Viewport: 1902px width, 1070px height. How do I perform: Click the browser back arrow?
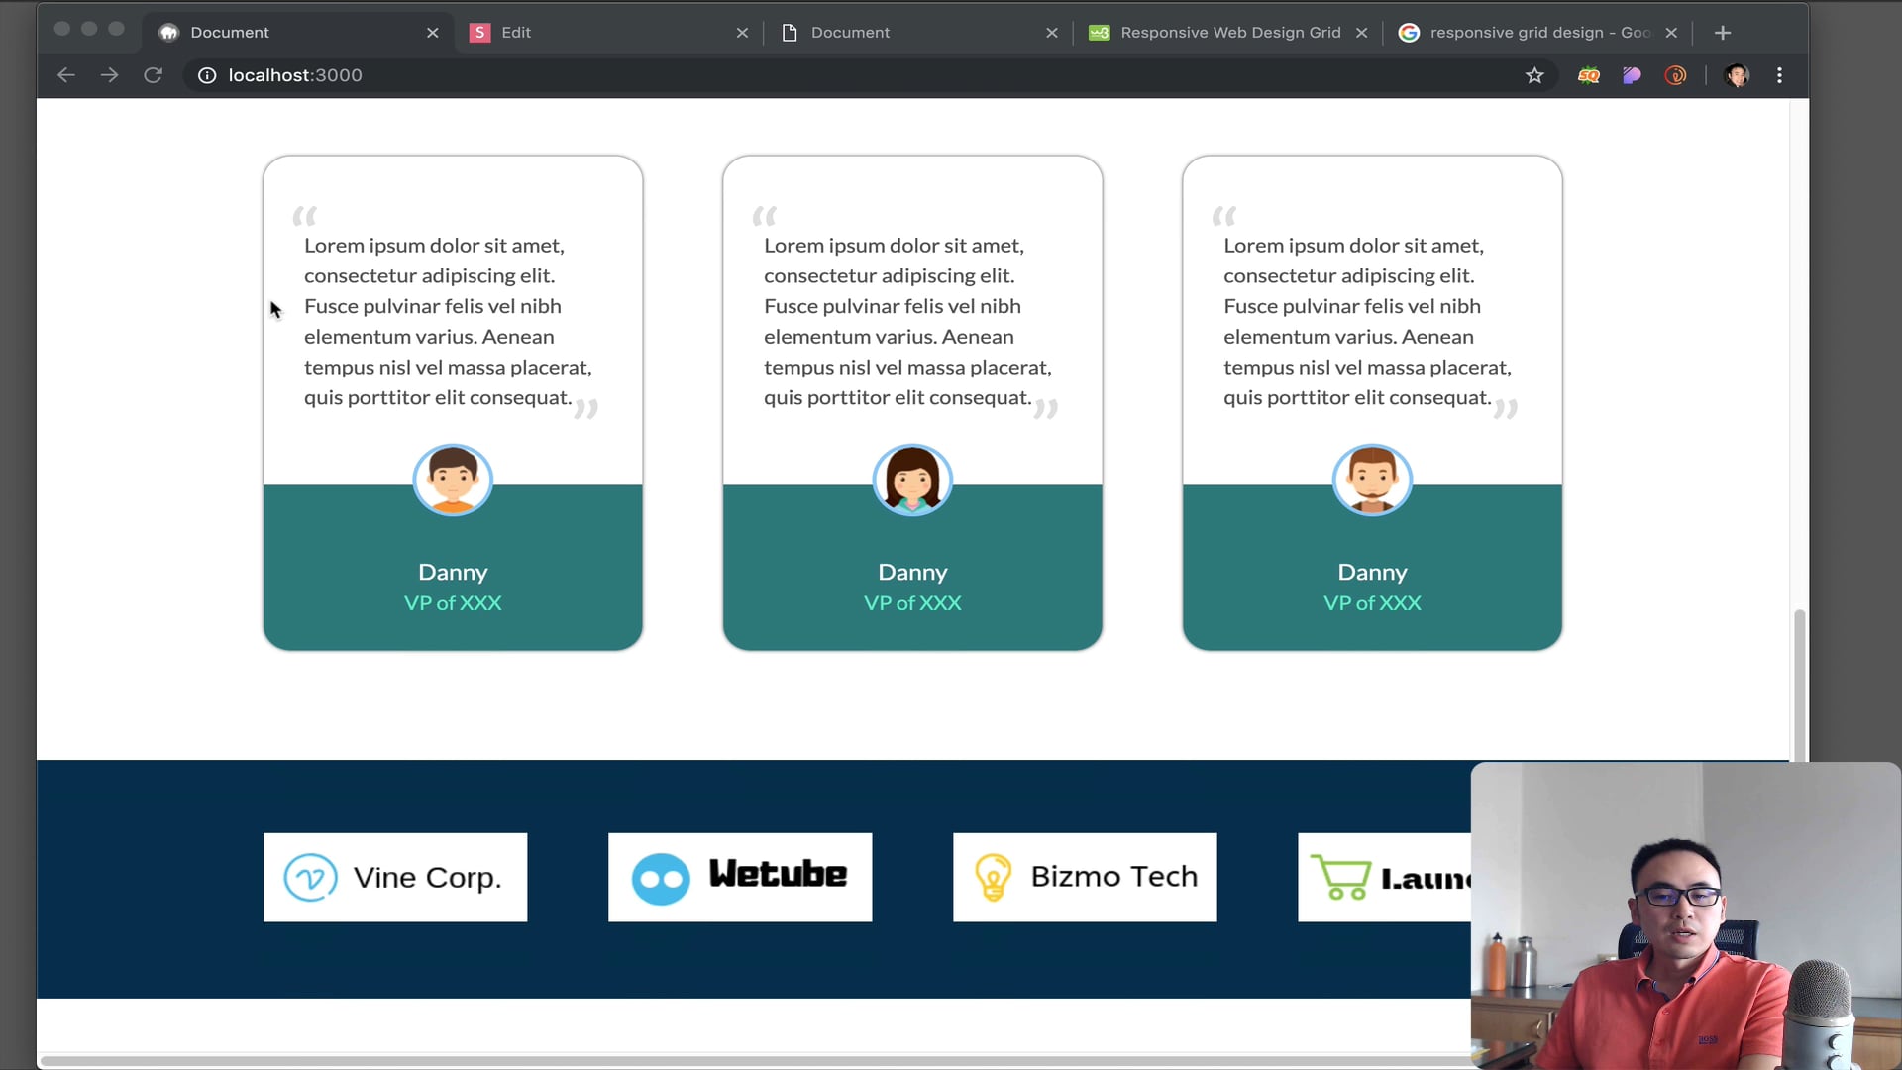pyautogui.click(x=65, y=75)
